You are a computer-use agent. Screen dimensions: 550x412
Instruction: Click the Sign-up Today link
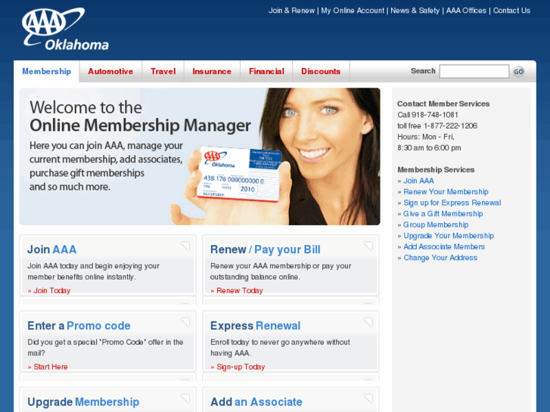(x=241, y=367)
